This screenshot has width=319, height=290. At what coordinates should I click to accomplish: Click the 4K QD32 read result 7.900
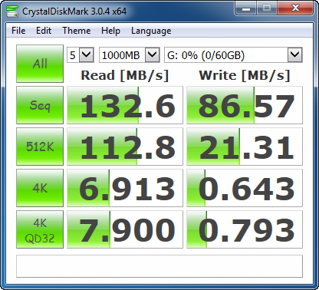click(125, 229)
